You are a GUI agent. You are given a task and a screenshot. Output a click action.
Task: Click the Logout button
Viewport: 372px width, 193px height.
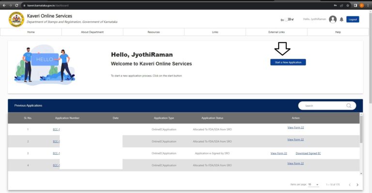(x=353, y=19)
